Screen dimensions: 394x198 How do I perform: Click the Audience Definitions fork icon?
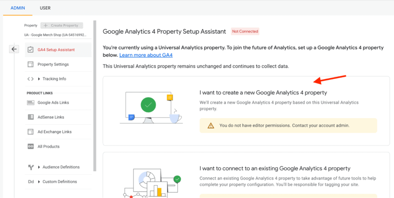30,167
